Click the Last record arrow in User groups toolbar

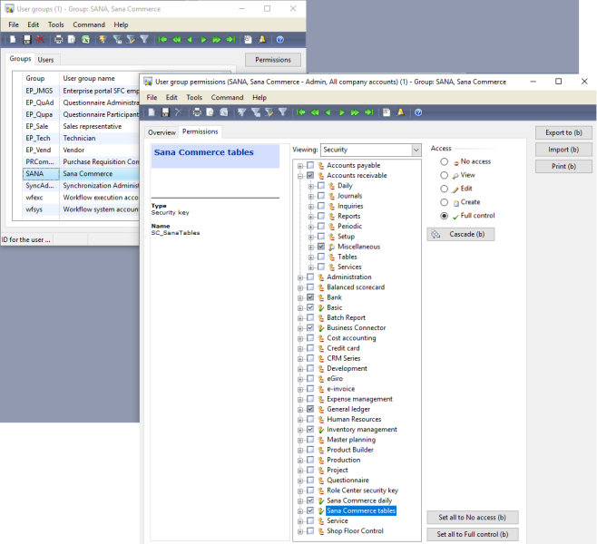point(230,39)
